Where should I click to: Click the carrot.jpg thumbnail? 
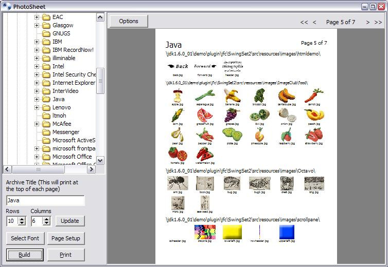tap(314, 96)
